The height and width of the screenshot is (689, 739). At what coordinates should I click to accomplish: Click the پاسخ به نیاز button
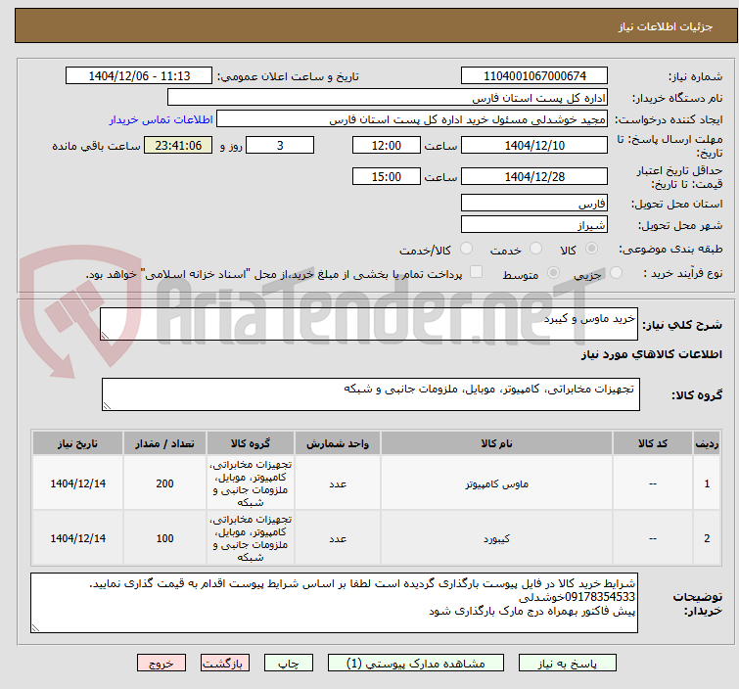pyautogui.click(x=568, y=664)
